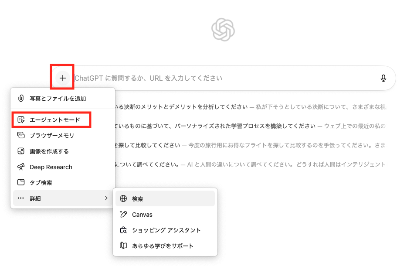Image resolution: width=414 pixels, height=270 pixels.
Task: Click the 画像を作成する picture icon
Action: [x=20, y=151]
